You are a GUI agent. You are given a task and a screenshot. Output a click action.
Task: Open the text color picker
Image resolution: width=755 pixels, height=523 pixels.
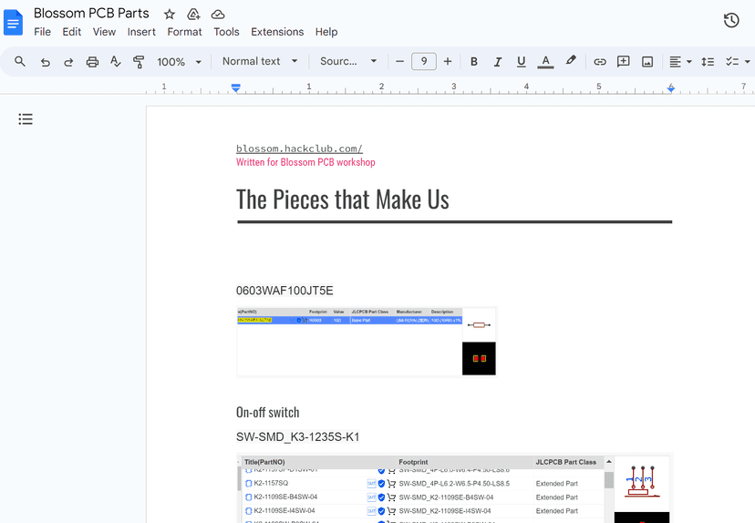pyautogui.click(x=545, y=62)
